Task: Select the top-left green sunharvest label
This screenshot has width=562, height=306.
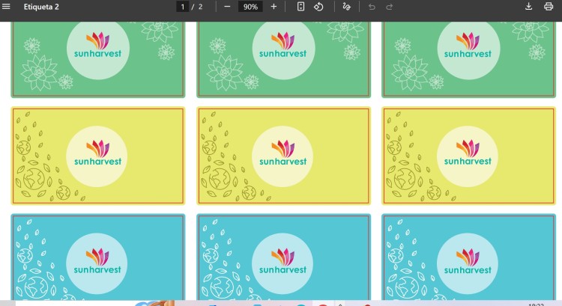Action: click(98, 59)
